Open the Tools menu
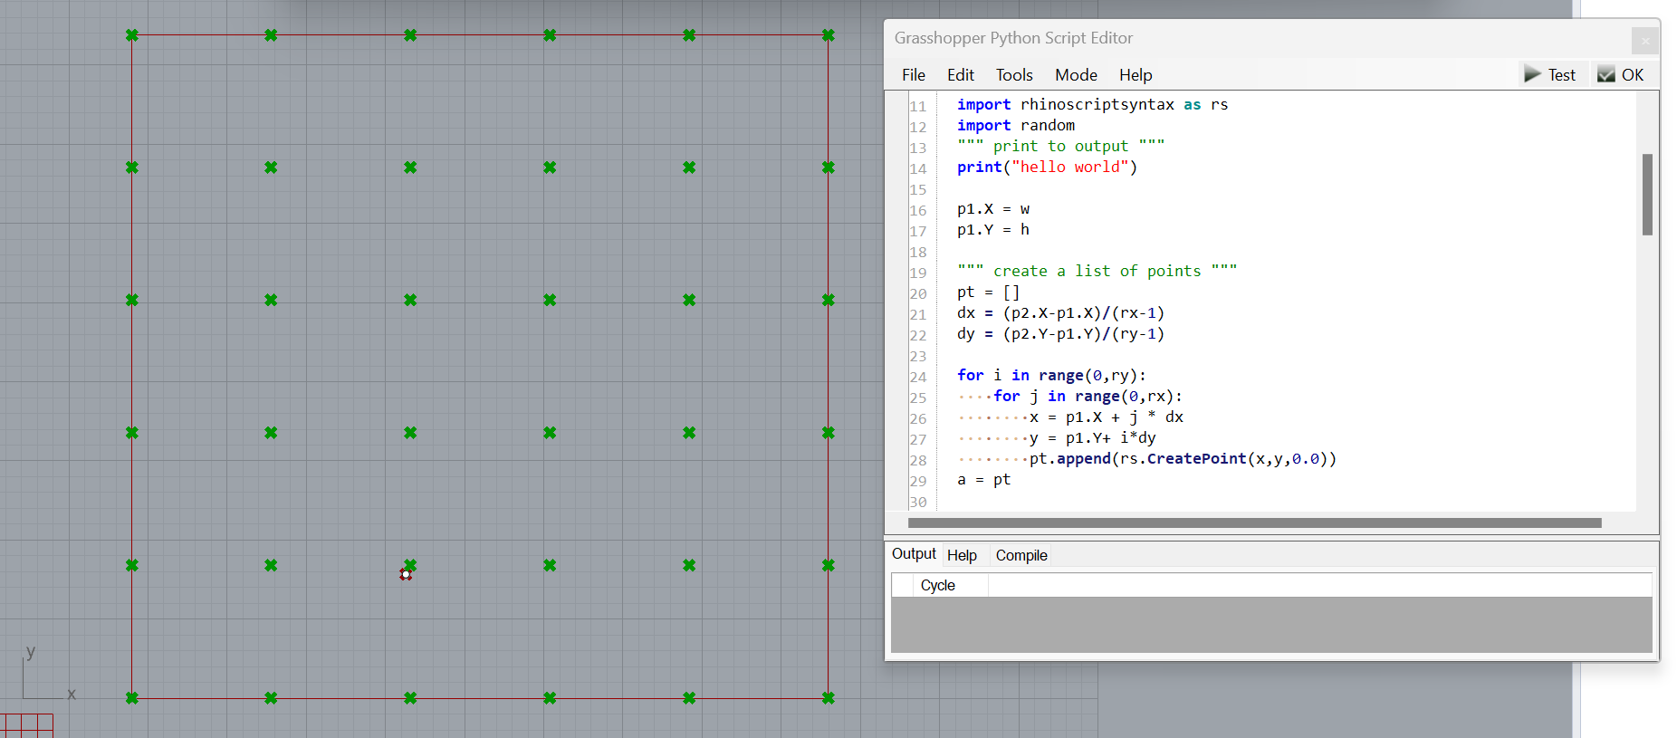This screenshot has height=738, width=1677. pos(1013,75)
